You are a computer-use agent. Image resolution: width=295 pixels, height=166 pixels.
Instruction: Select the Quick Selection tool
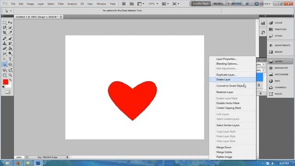[10, 28]
